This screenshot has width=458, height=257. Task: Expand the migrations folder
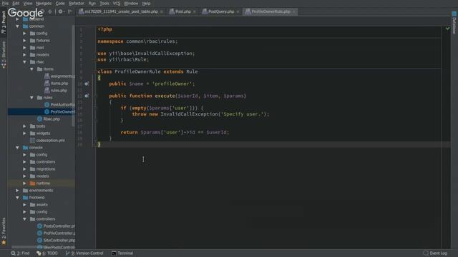click(x=24, y=169)
